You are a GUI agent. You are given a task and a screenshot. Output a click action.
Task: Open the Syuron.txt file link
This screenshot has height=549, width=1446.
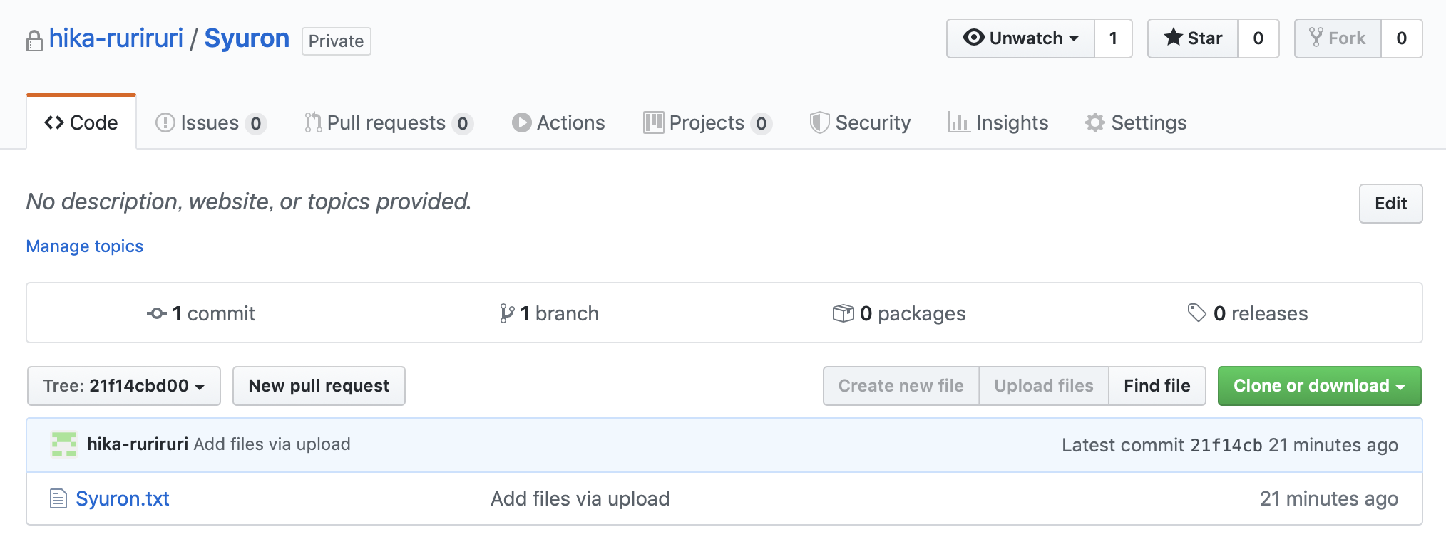point(123,498)
